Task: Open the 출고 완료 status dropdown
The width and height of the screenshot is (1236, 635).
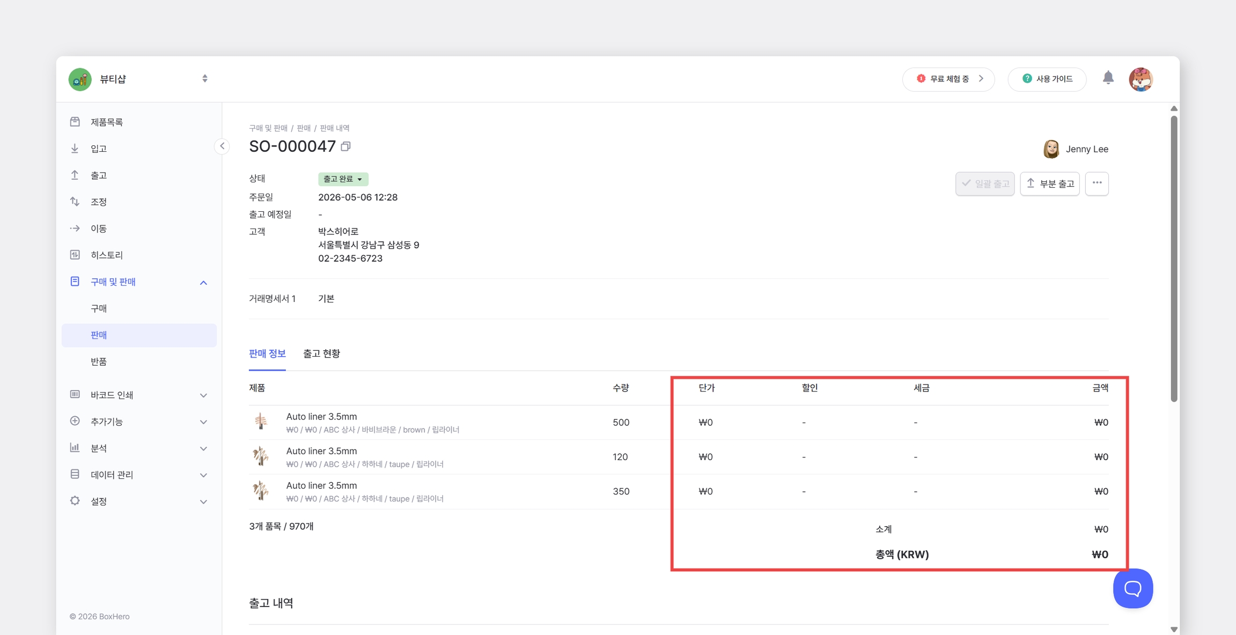Action: pyautogui.click(x=343, y=179)
